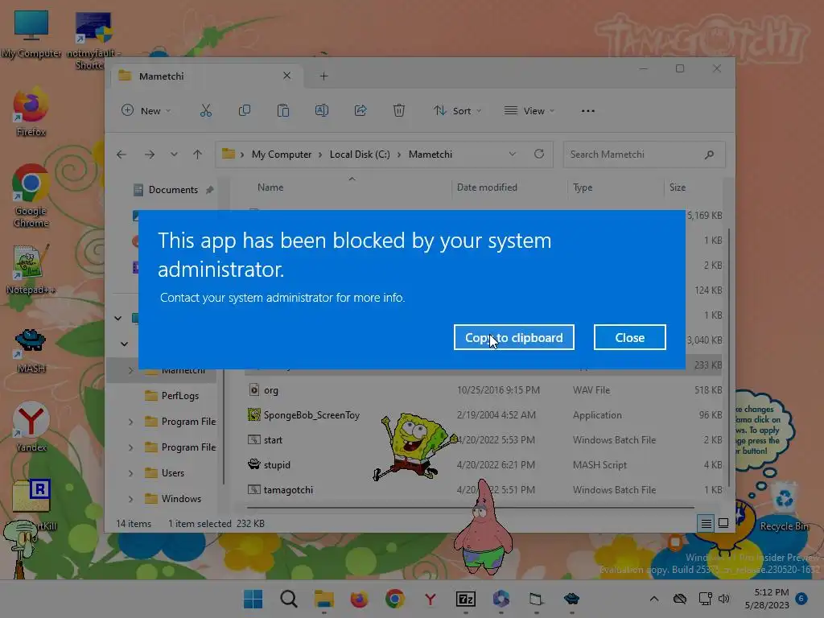Open the Firefox desktop icon
824x618 pixels.
[31, 113]
